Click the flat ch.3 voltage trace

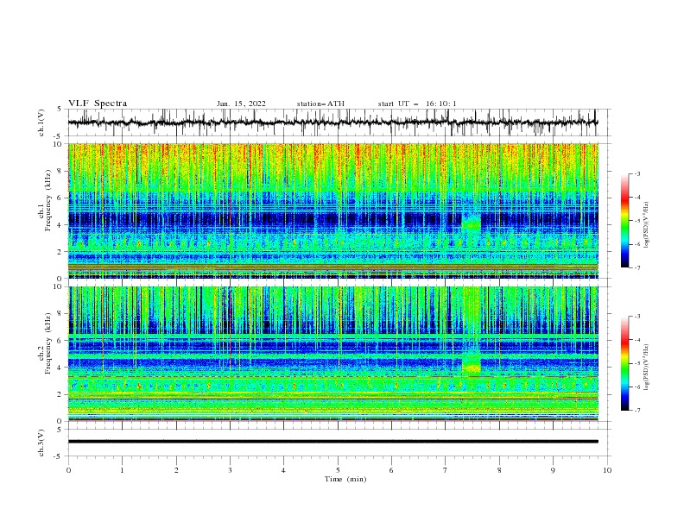pos(332,442)
